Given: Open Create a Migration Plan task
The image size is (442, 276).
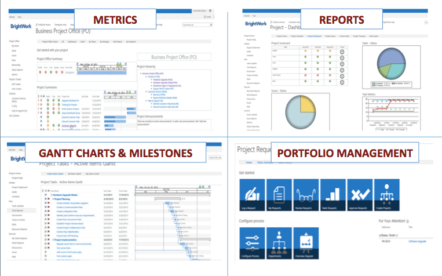Looking at the screenshot, I should pyautogui.click(x=67, y=211).
